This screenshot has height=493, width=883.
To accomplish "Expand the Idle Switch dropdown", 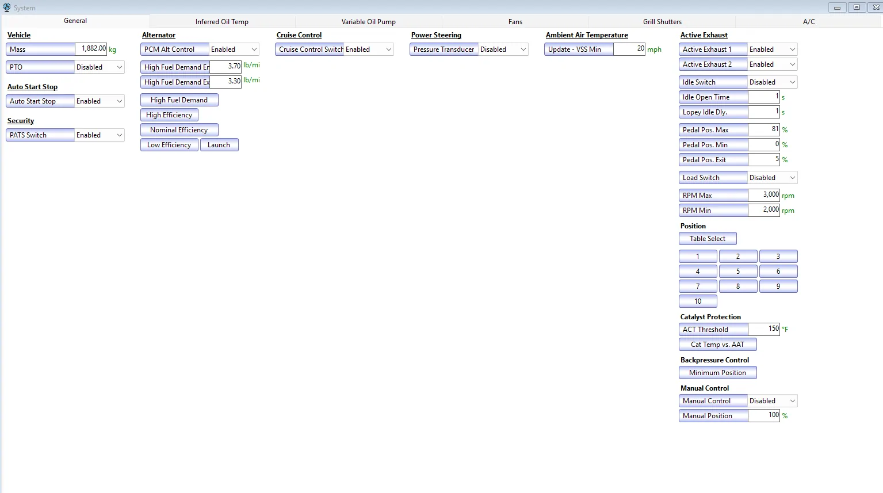I will (x=773, y=82).
